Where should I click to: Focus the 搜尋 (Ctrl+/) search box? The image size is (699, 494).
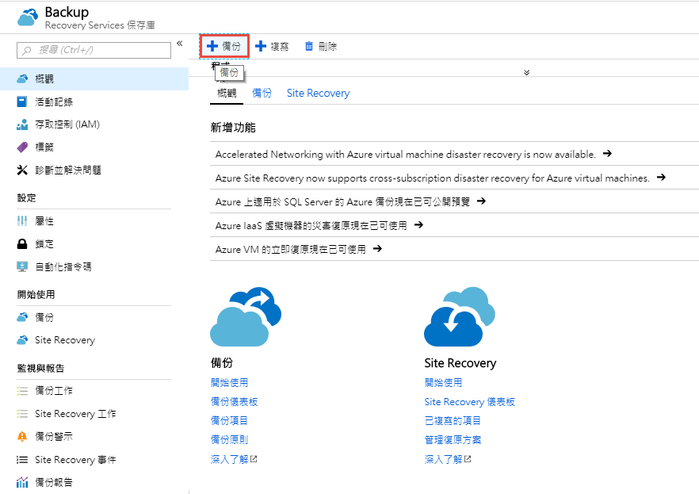click(94, 50)
